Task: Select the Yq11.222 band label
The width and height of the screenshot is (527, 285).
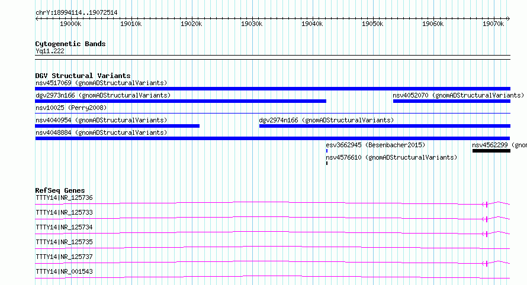Action: point(50,51)
